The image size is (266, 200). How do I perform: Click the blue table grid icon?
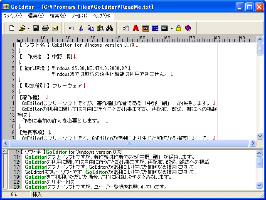(x=155, y=28)
